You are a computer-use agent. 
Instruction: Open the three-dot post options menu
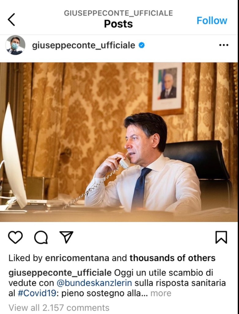pos(224,45)
